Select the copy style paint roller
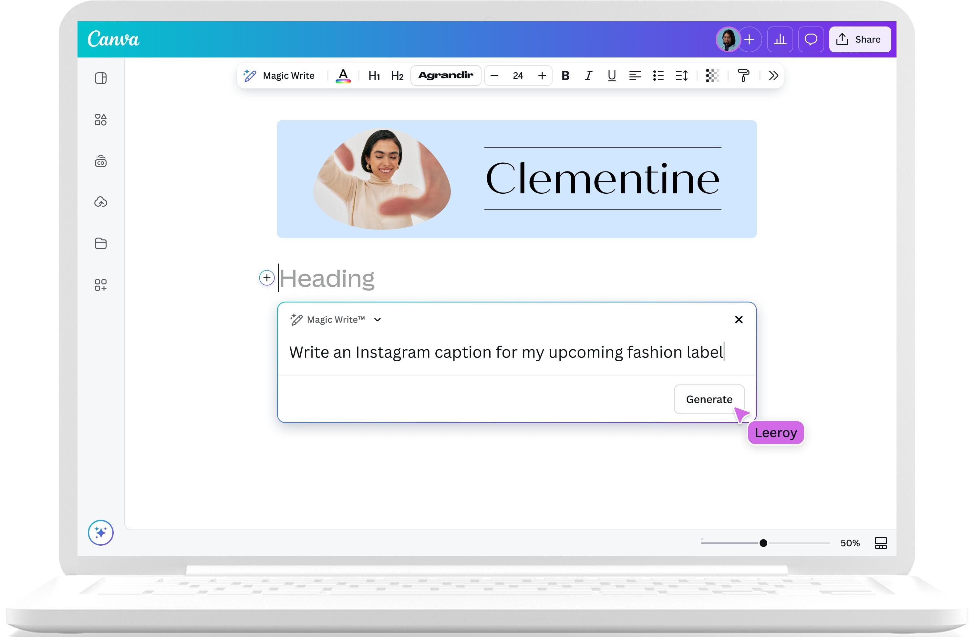The image size is (974, 637). tap(744, 76)
